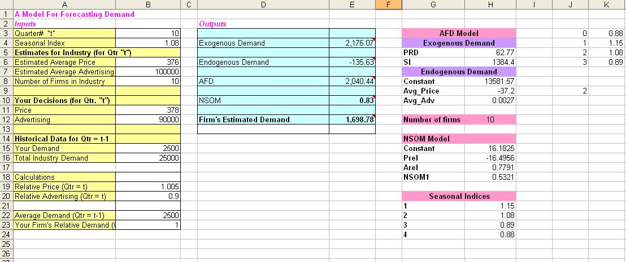Screen dimensions: 626x262
Task: Select column K header
Action: point(607,5)
